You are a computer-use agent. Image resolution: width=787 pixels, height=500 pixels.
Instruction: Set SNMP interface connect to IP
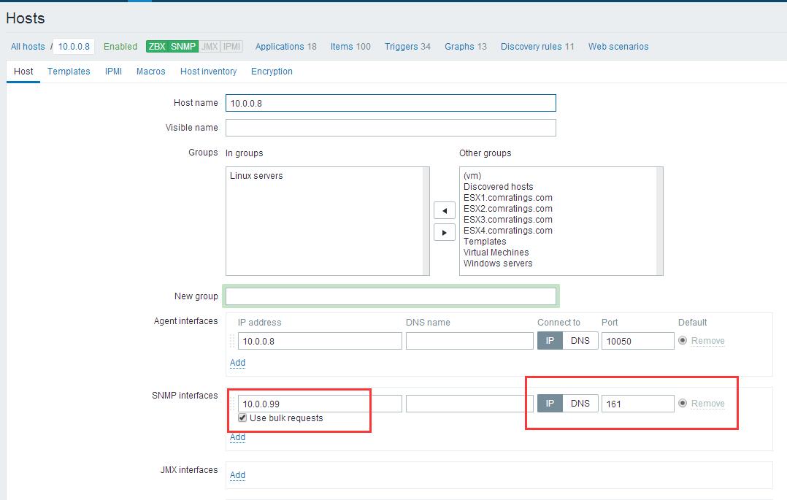550,403
